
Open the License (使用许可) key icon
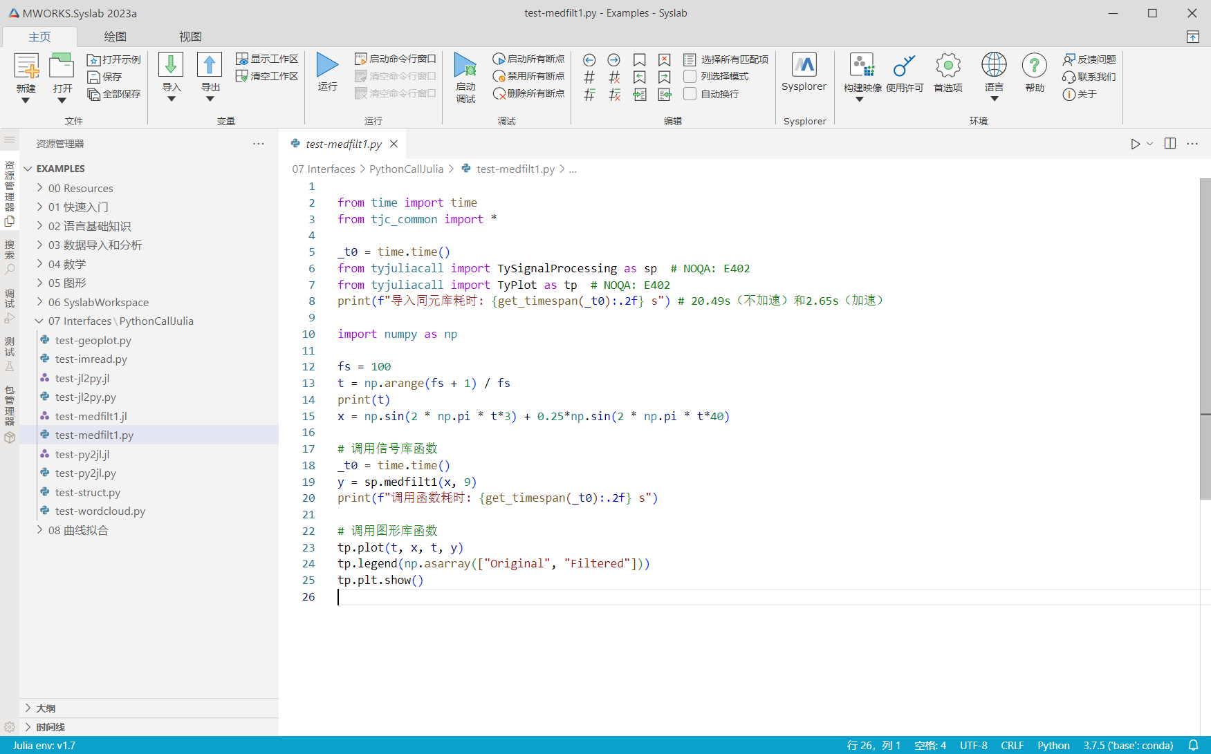(904, 66)
